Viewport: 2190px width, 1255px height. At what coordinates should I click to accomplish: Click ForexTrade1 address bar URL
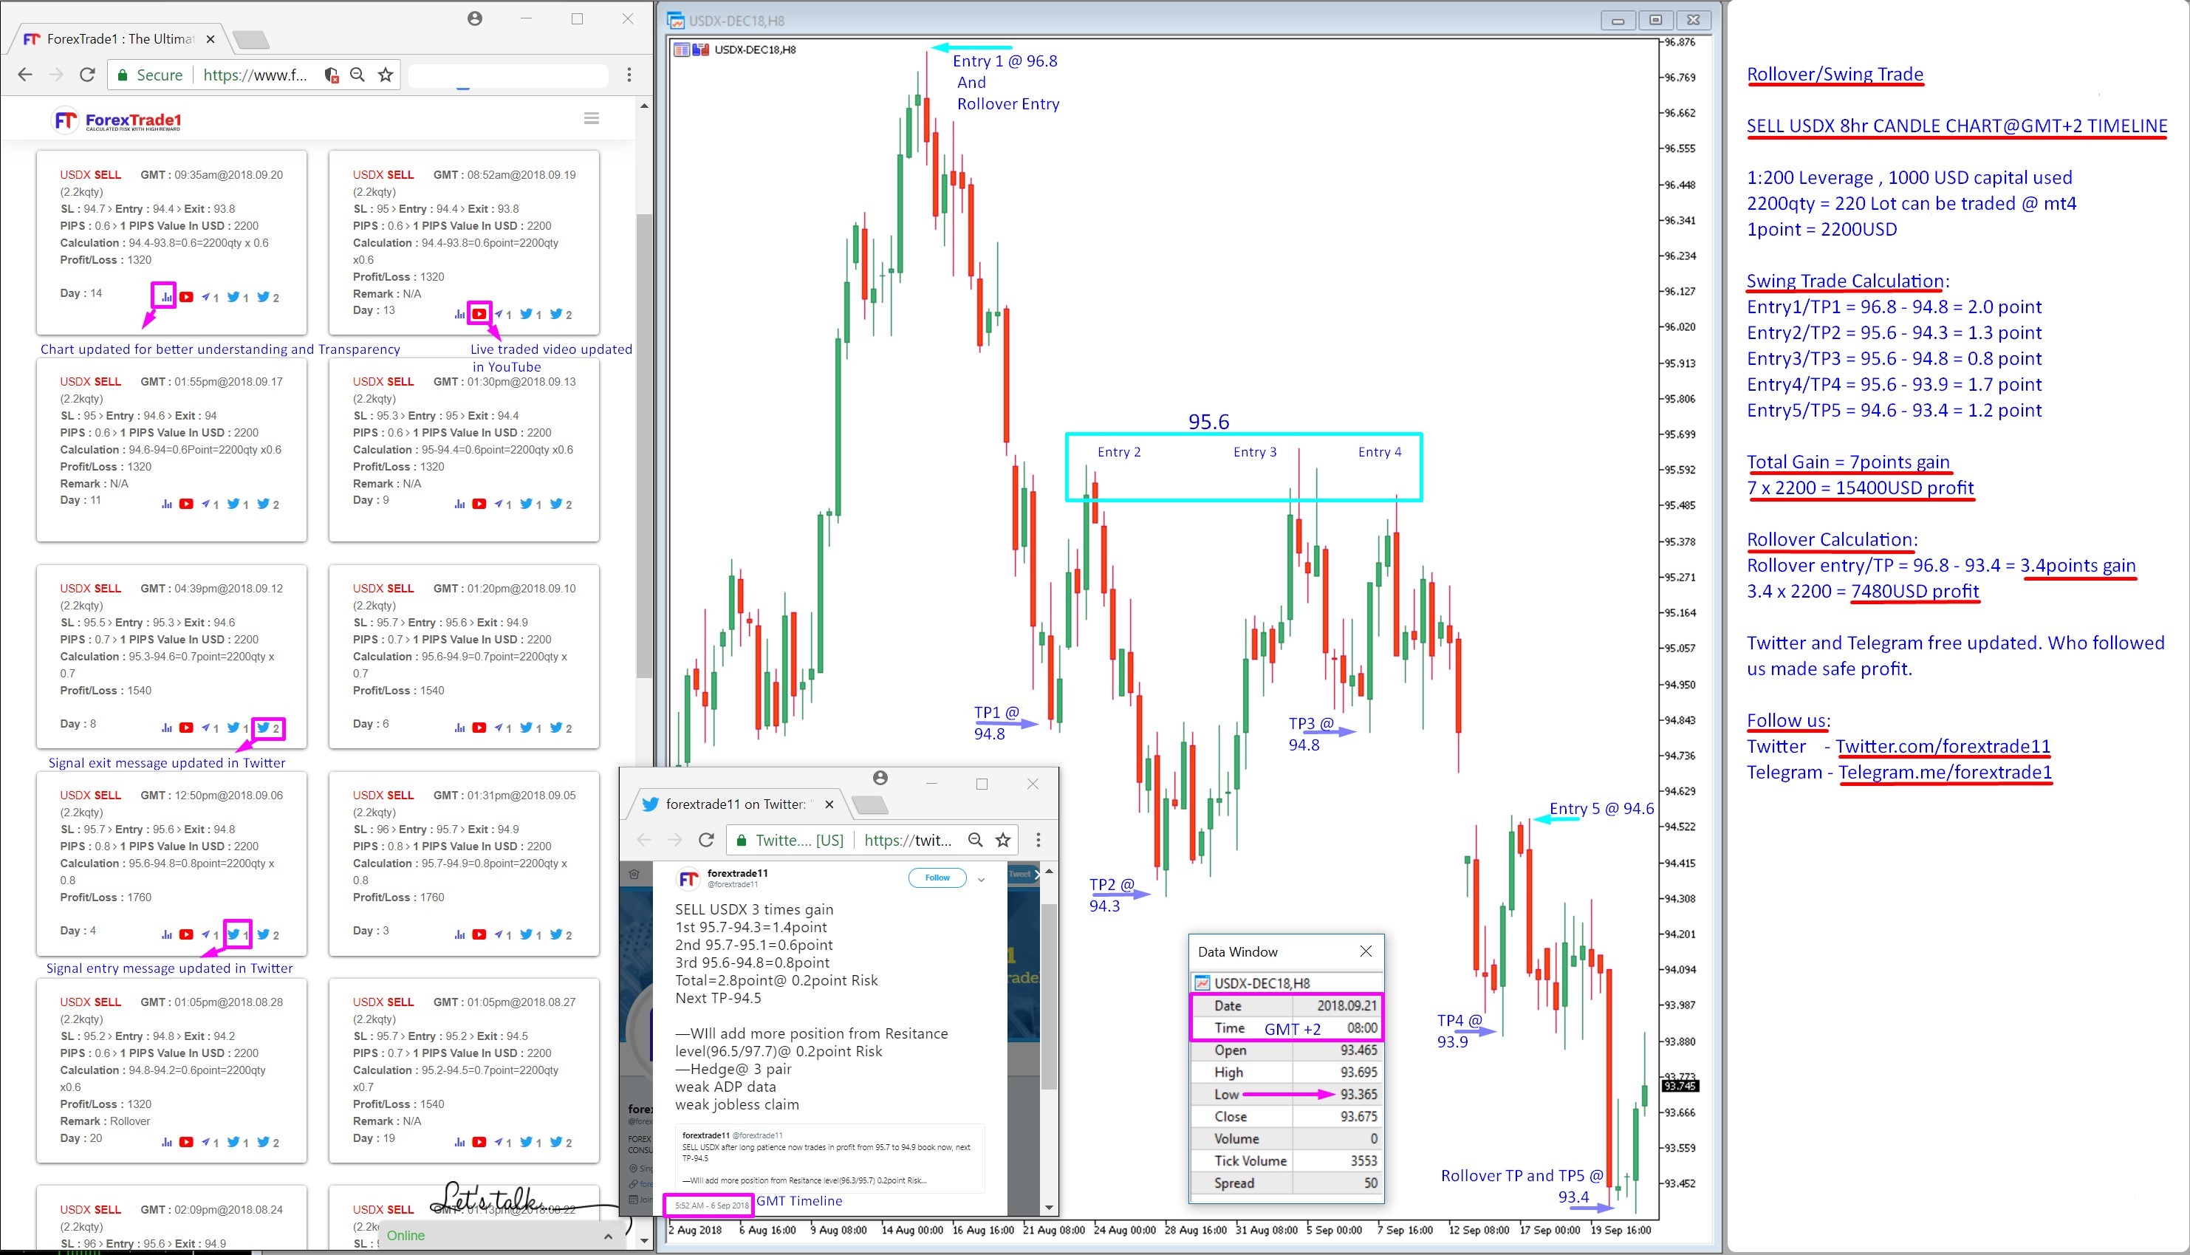tap(254, 75)
